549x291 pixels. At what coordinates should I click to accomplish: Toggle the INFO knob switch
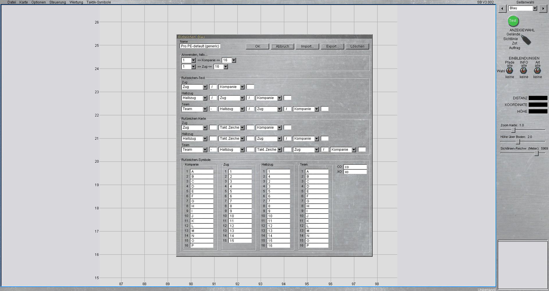point(523,71)
